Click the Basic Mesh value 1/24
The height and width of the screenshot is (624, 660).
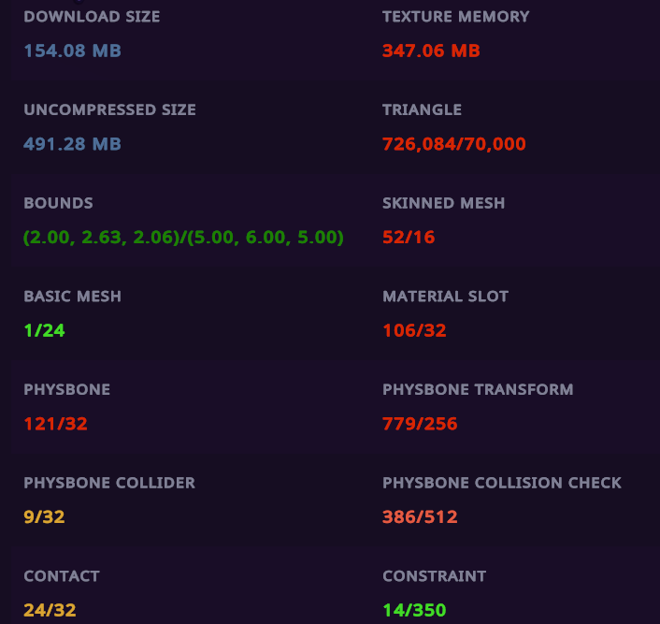(x=44, y=330)
